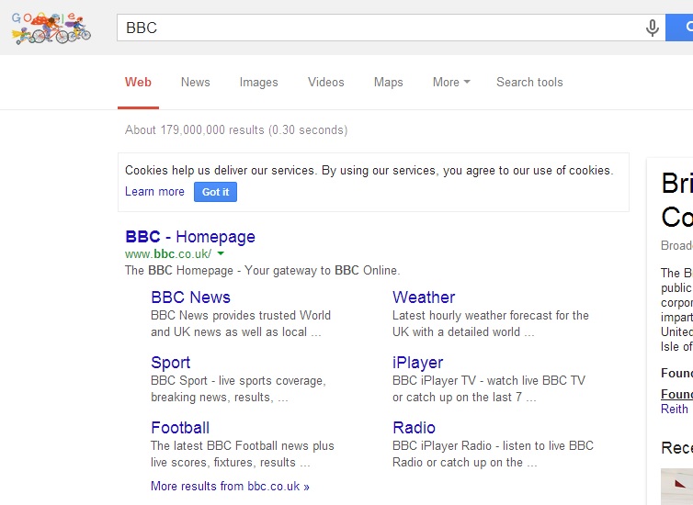
Task: Open the Weather sitelink
Action: pos(424,297)
